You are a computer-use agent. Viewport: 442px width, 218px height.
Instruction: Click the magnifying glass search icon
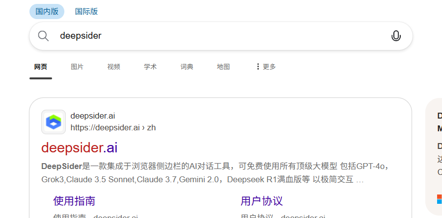(x=43, y=36)
